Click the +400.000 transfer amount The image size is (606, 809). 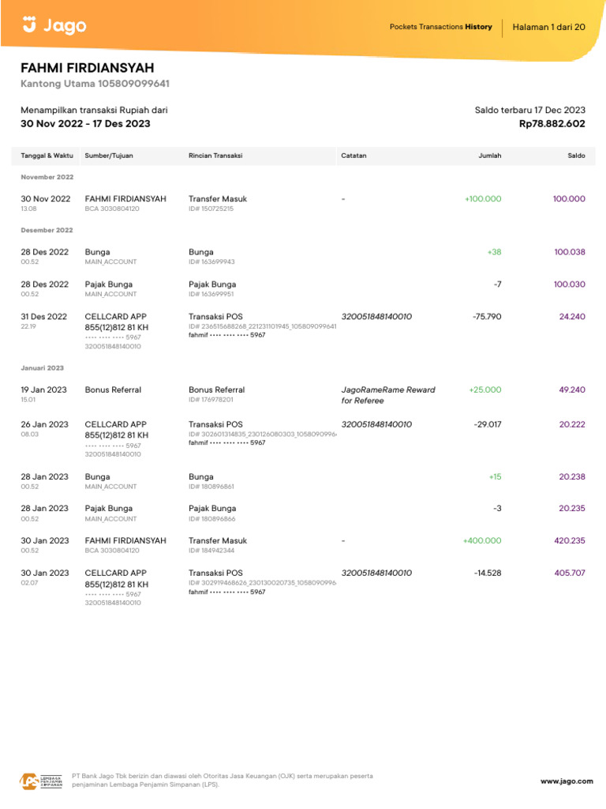coord(482,541)
